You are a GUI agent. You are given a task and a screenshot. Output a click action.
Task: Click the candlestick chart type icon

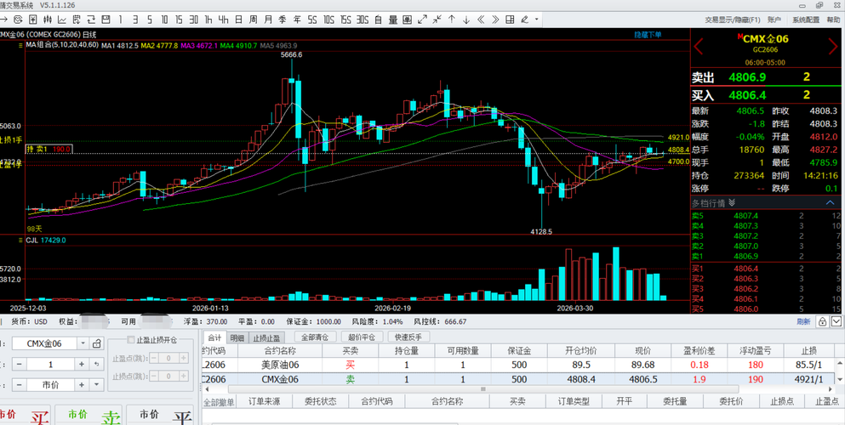point(48,20)
